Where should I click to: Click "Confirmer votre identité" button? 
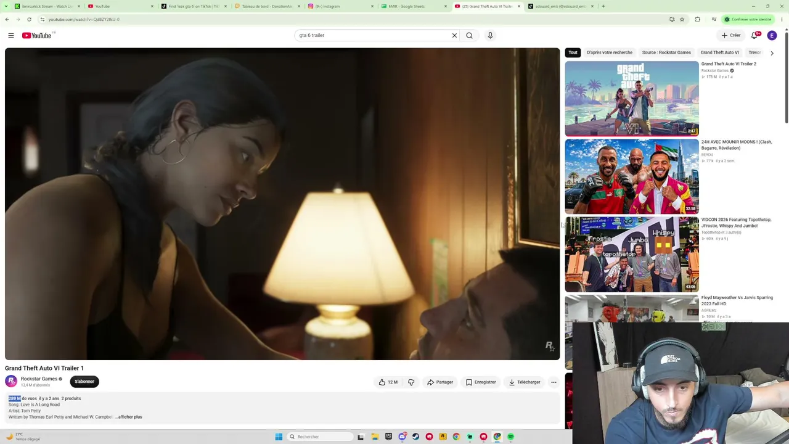click(x=748, y=19)
